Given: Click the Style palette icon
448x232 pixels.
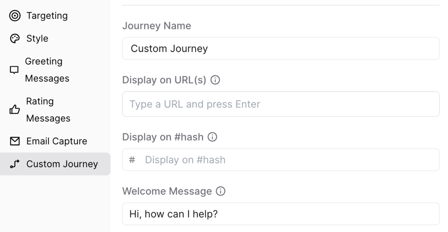Looking at the screenshot, I should [x=14, y=39].
